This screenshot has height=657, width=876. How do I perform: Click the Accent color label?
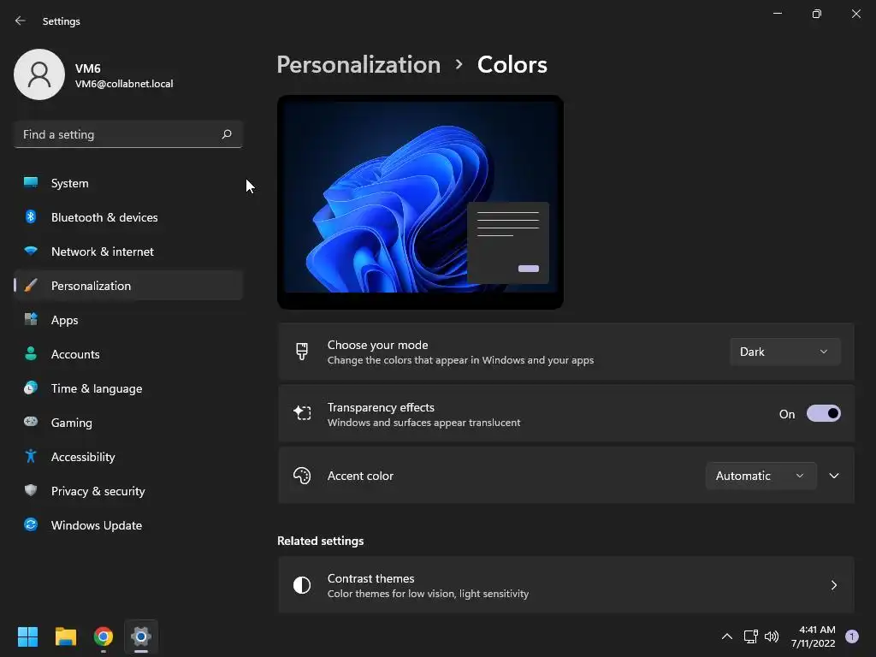coord(360,476)
